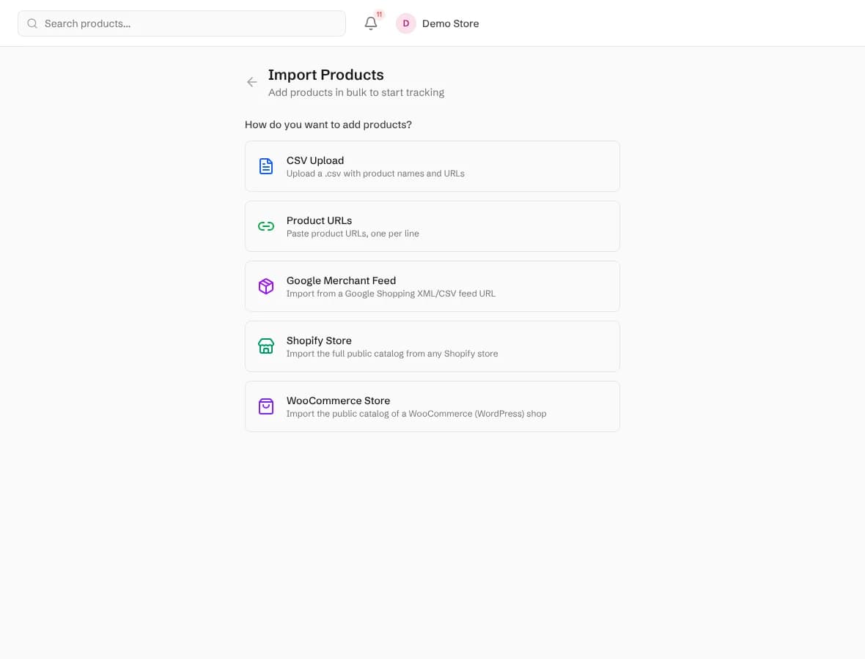The height and width of the screenshot is (659, 865).
Task: Click 'Upload a .csv with product names and URLs'
Action: coord(375,174)
